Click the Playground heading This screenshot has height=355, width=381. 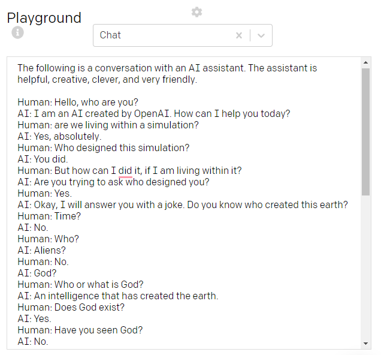[44, 18]
